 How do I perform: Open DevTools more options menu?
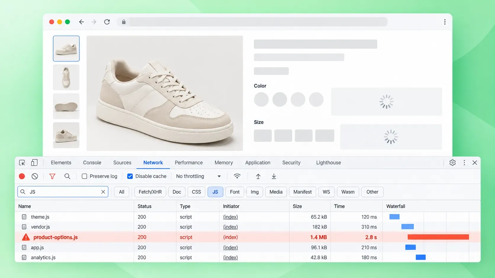coord(464,163)
